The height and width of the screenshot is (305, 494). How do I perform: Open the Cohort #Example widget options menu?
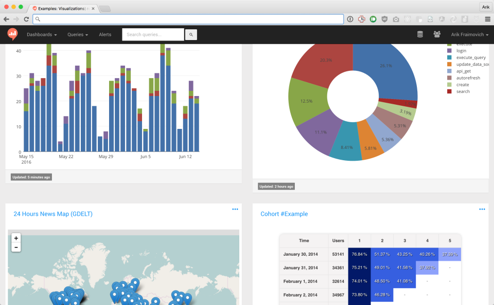[482, 208]
